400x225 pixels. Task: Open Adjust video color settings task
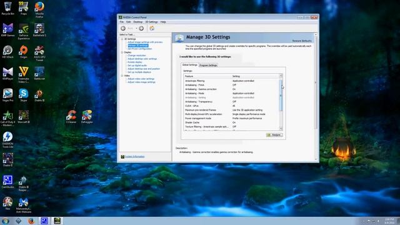(x=141, y=79)
